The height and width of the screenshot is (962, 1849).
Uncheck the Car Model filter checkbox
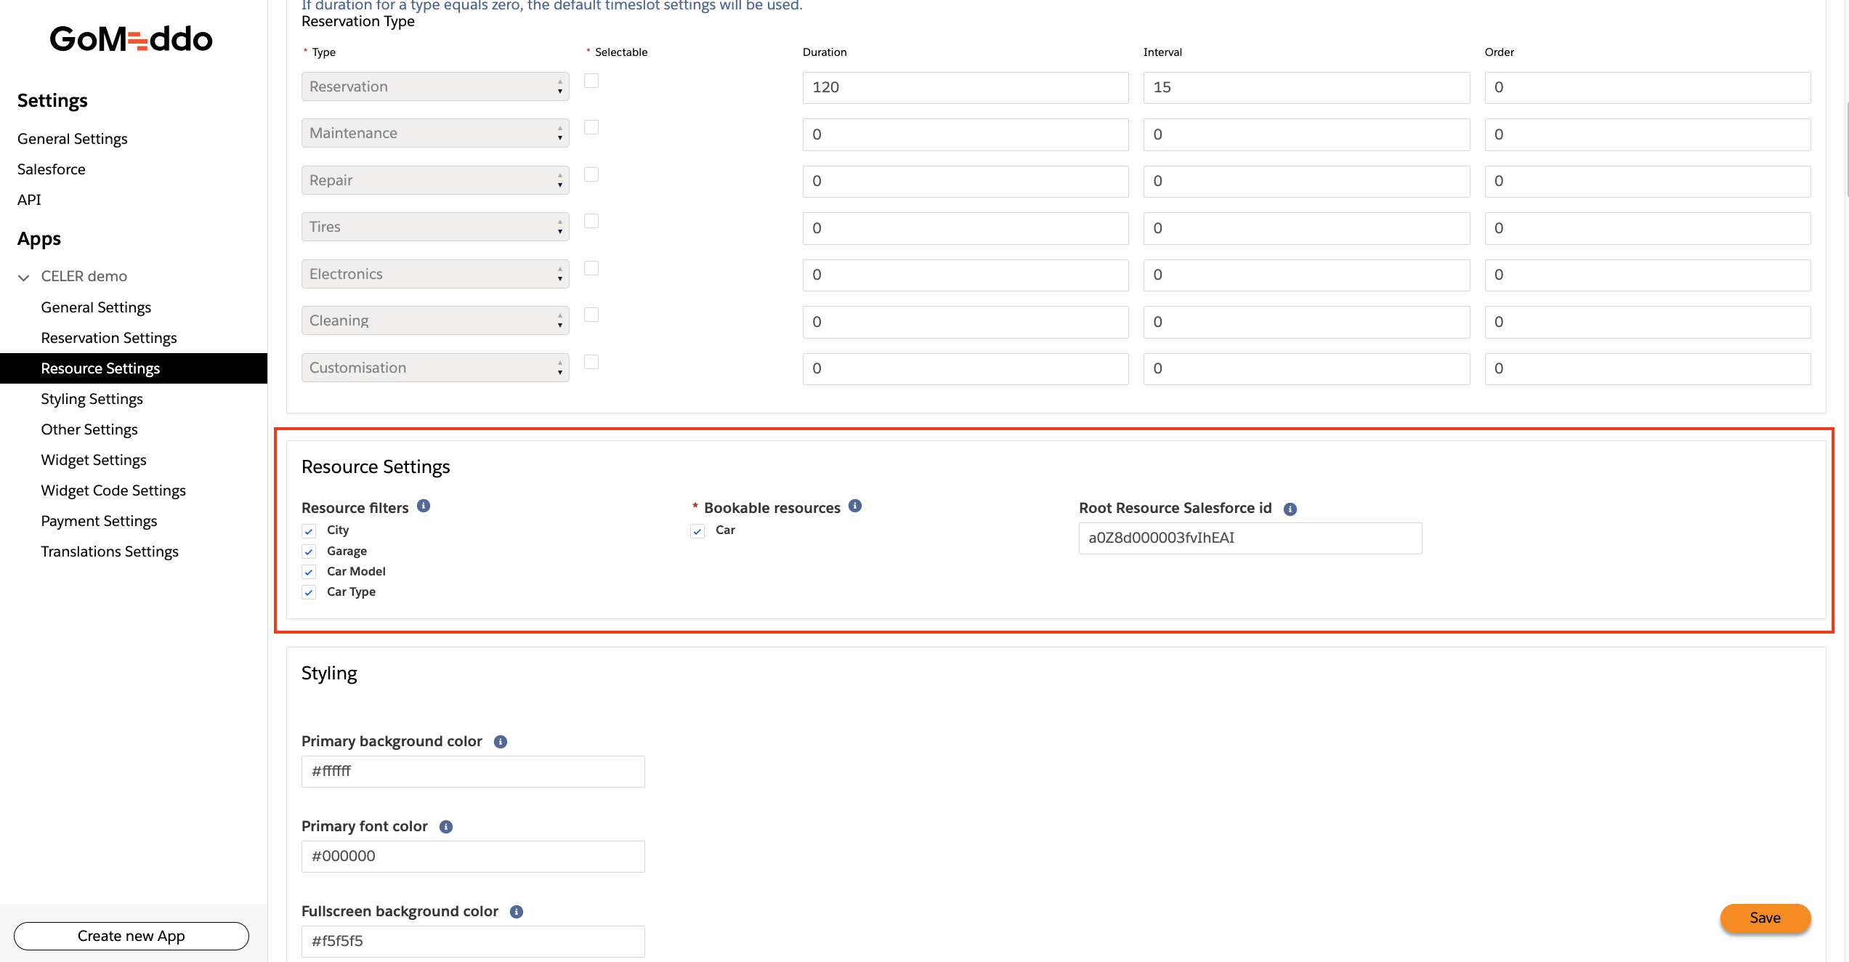tap(309, 572)
